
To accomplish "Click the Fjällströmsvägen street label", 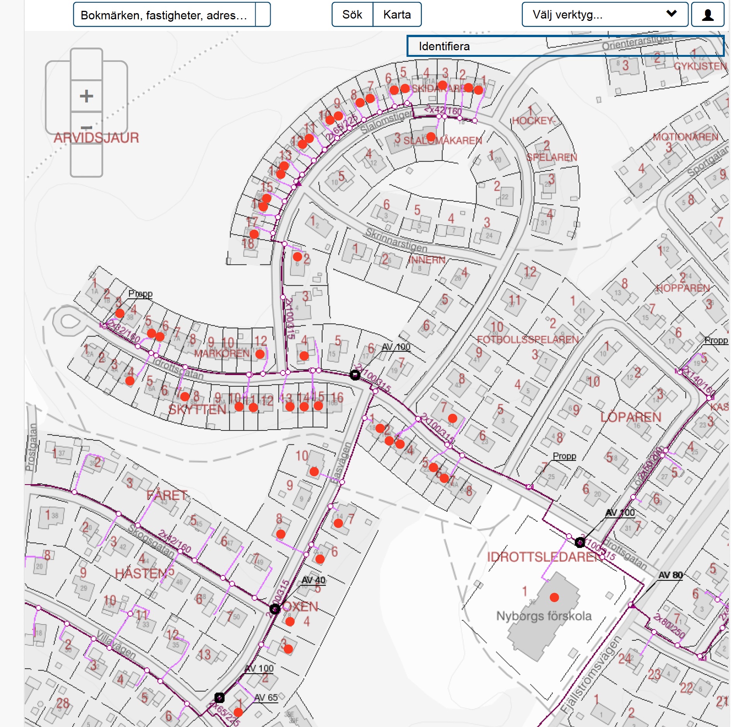I will [591, 675].
